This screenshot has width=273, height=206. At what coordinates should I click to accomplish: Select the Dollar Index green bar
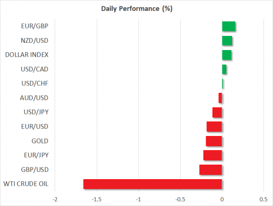coord(227,55)
